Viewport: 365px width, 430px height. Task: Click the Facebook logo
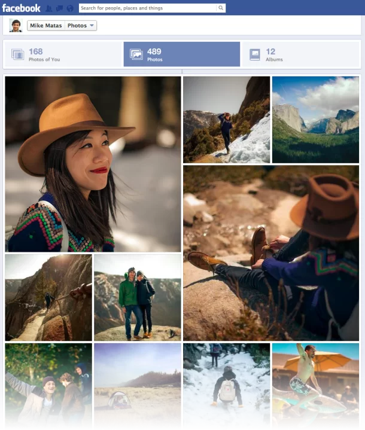click(21, 8)
